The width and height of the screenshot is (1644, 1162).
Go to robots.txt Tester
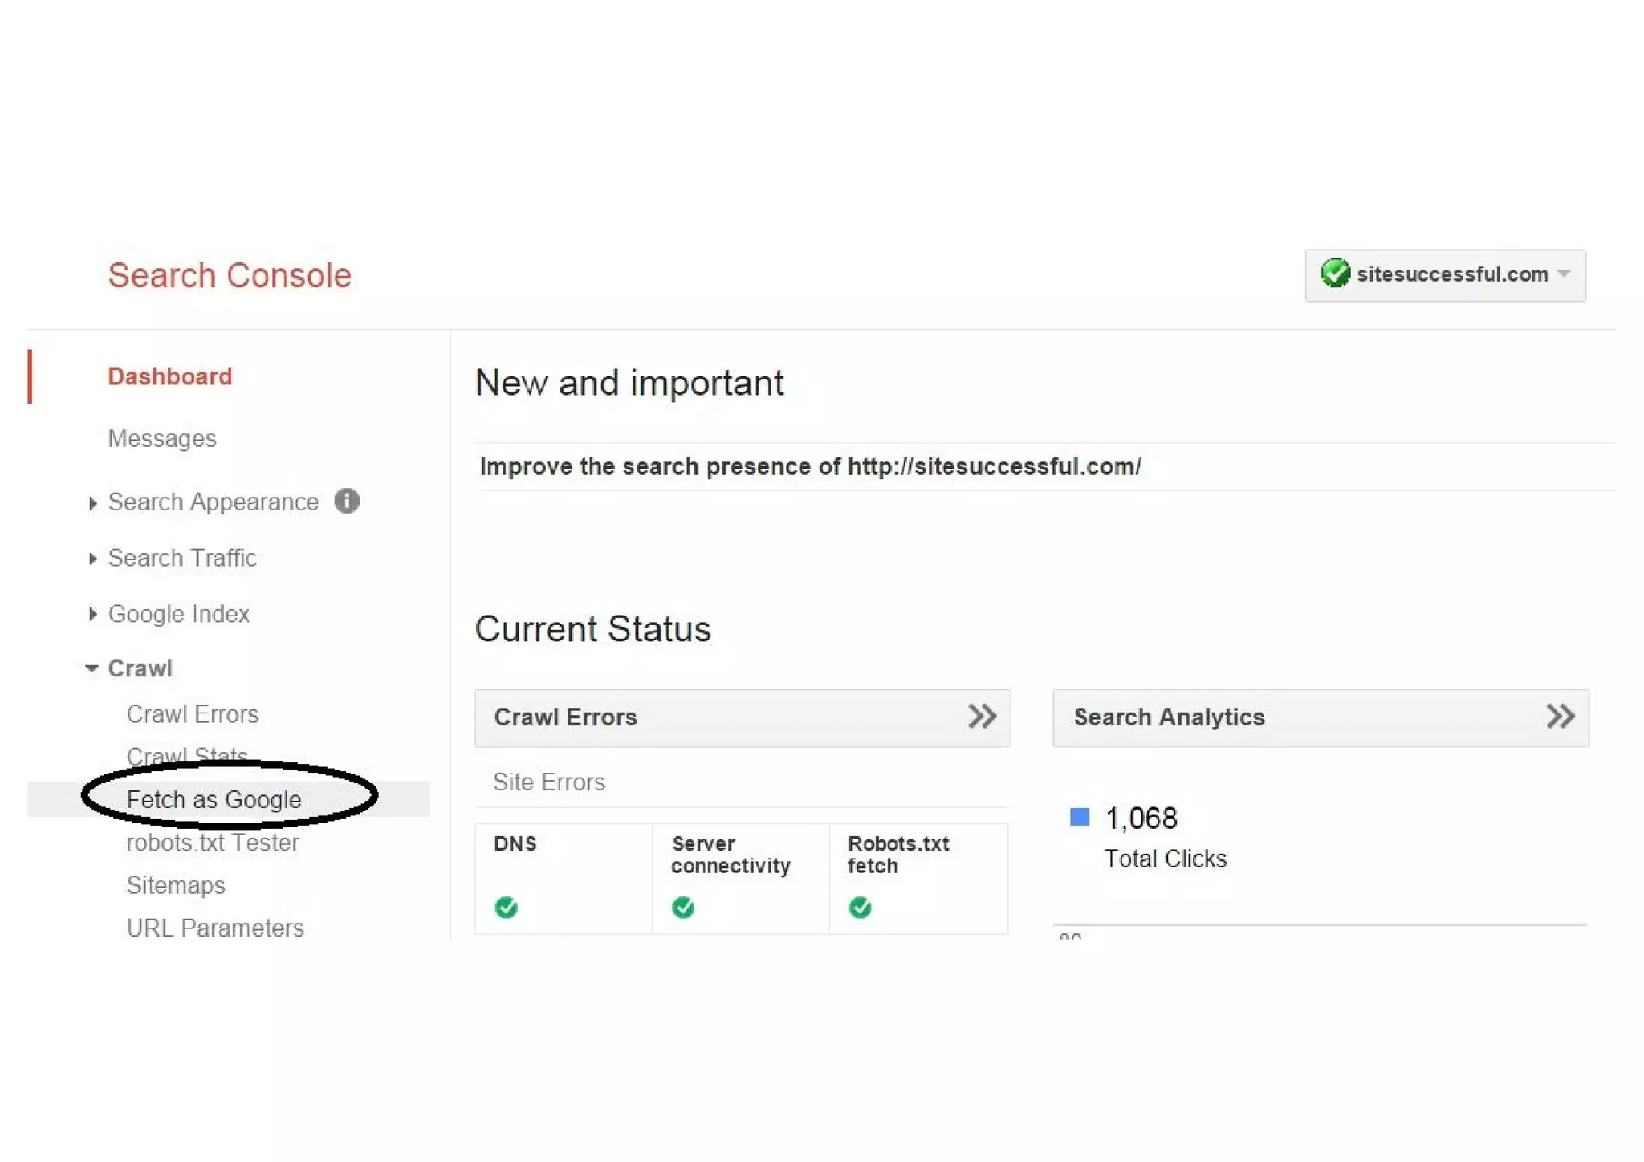coord(213,843)
